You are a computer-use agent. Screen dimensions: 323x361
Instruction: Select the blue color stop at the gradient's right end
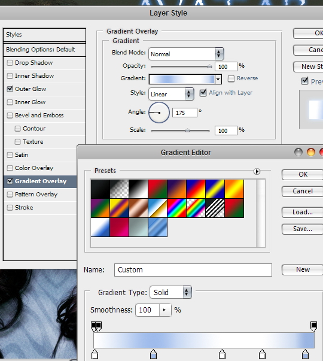305,354
